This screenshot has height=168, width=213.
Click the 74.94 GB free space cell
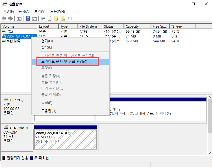click(x=160, y=32)
